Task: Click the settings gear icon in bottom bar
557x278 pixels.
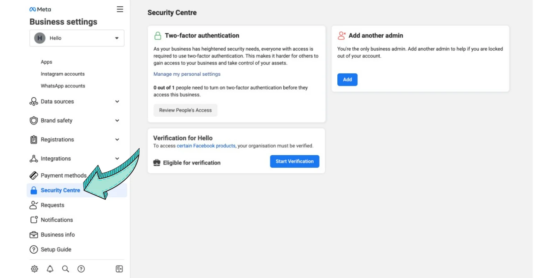Action: coord(34,269)
